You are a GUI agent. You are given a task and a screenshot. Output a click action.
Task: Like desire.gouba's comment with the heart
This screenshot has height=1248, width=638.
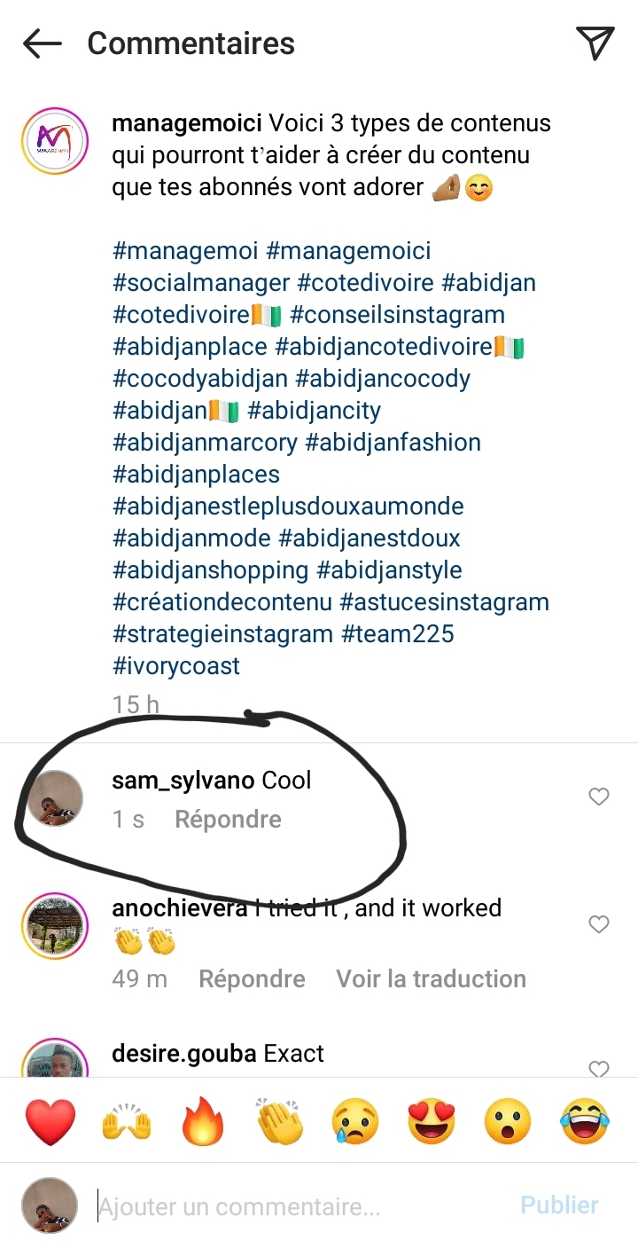(599, 1069)
